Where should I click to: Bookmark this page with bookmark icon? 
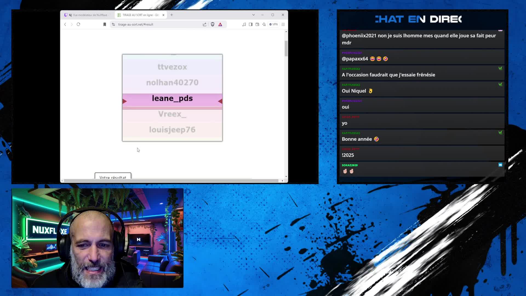(x=105, y=24)
